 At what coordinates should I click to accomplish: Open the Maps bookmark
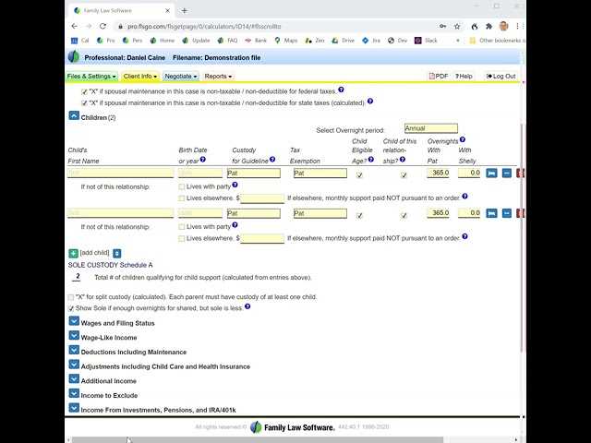point(286,41)
